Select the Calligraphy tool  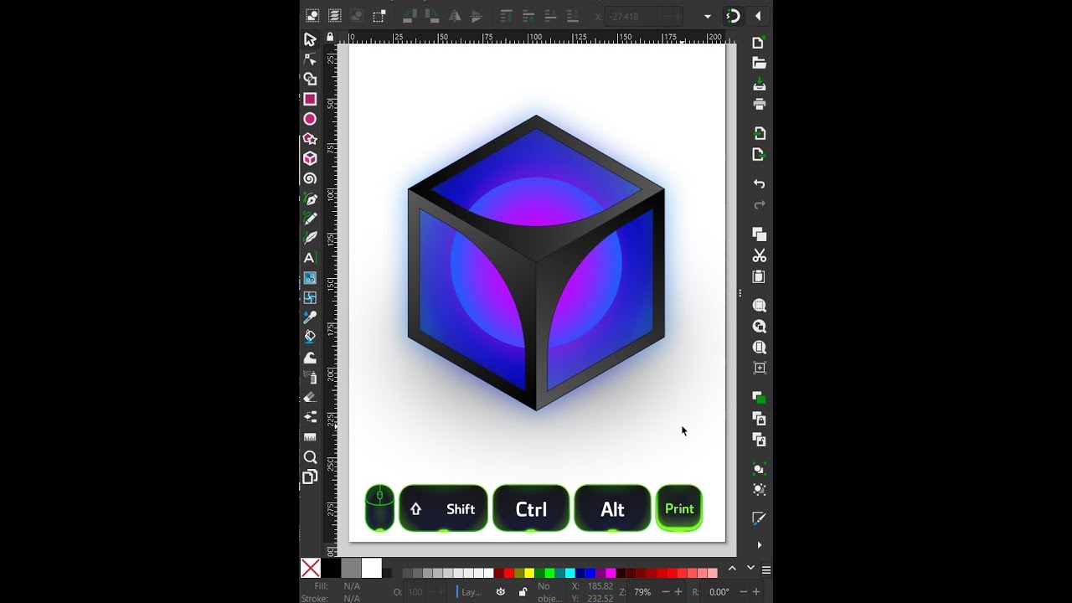click(x=310, y=238)
